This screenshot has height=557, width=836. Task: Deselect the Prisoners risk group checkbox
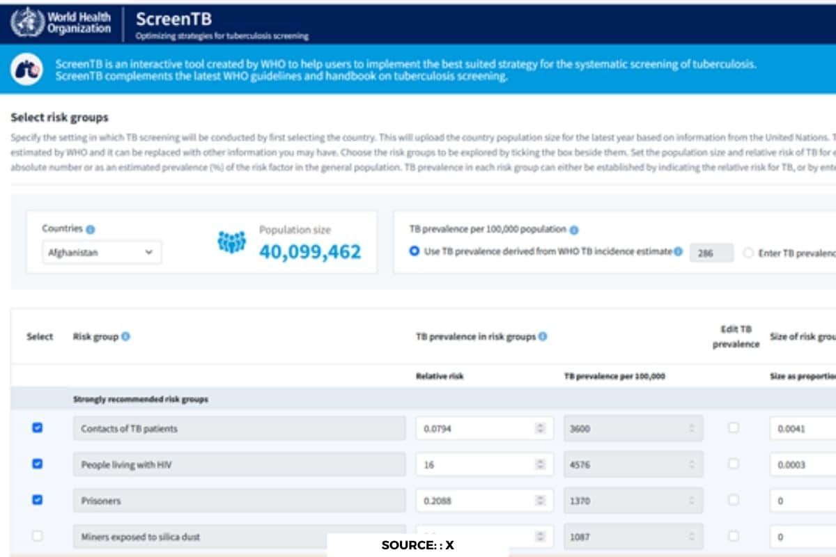tap(37, 500)
